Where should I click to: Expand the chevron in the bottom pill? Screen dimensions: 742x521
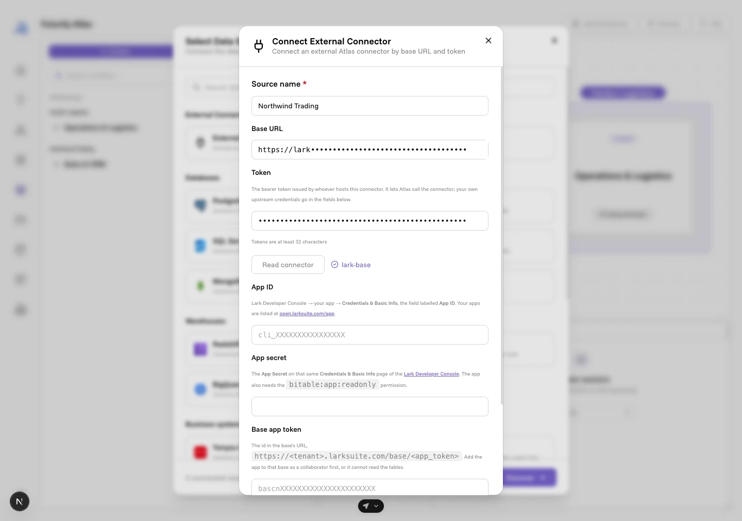[376, 506]
